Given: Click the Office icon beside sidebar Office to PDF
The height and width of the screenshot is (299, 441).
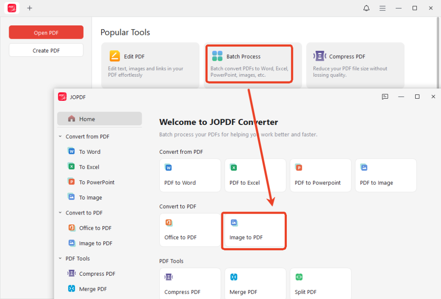Looking at the screenshot, I should 72,227.
